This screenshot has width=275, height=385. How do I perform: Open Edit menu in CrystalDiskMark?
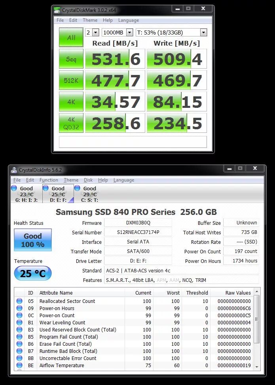[73, 20]
